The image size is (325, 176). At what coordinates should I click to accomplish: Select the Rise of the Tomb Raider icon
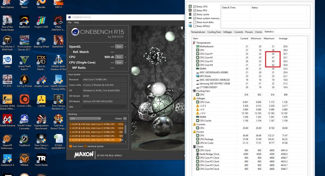(x=7, y=23)
